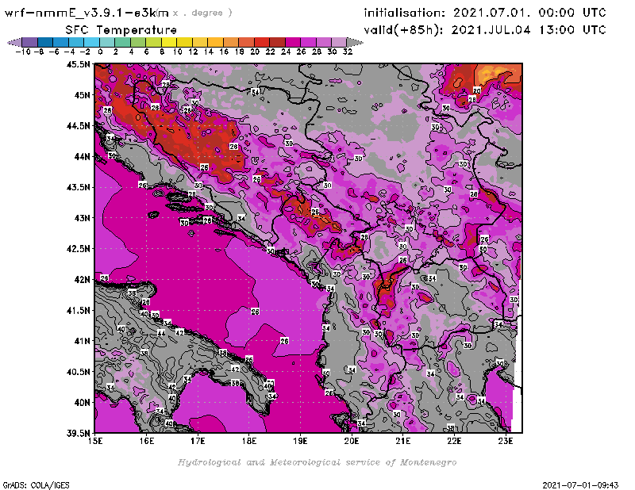Select the light orange swatch between 12 and 14
Screen dimensions: 635x490
pyautogui.click(x=200, y=43)
